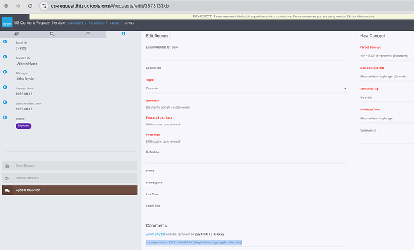This screenshot has height=250, width=414.
Task: Click the Appeal Rejection button
Action: coord(70,190)
